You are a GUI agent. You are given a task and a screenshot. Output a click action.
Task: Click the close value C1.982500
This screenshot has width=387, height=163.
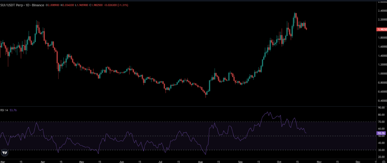point(96,5)
